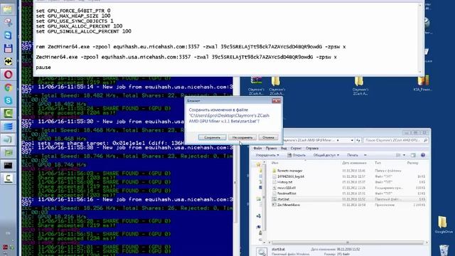Show more toolbar commands chevron in Explorer
Viewport: 455px width, 256px height.
(365, 155)
